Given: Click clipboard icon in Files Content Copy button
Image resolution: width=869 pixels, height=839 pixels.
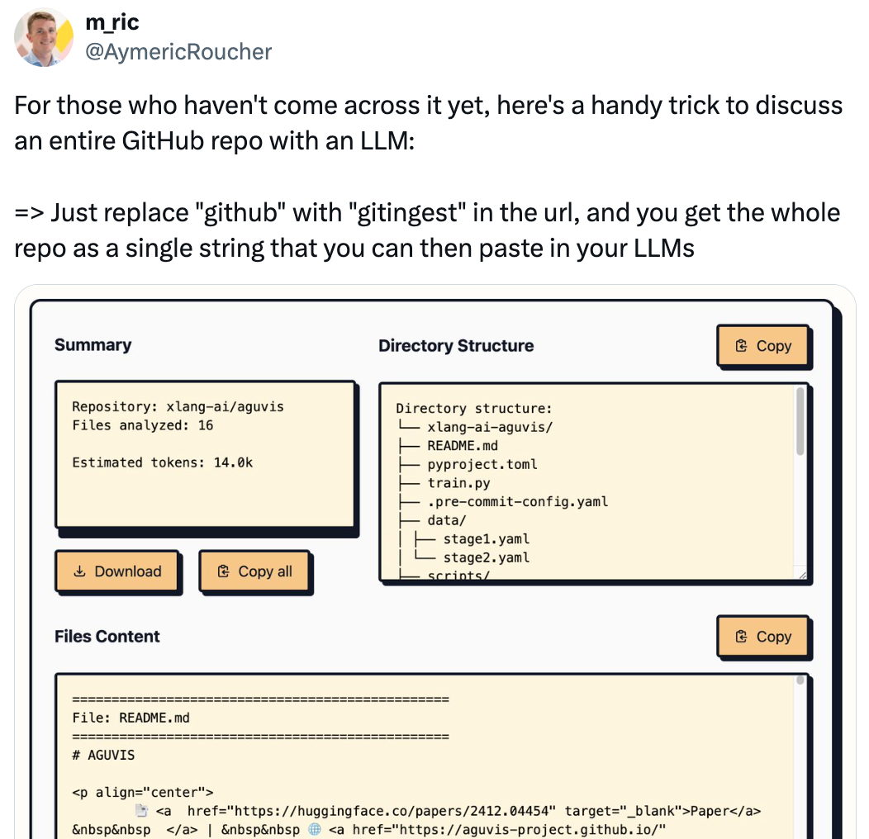Looking at the screenshot, I should pos(741,636).
